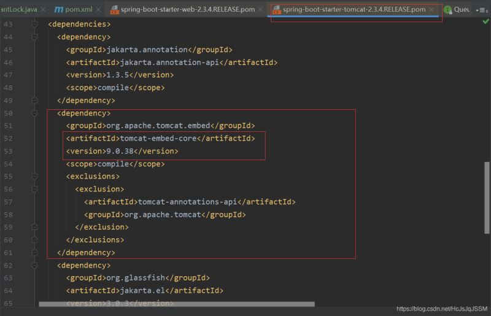Click on org.apache.tomcat.embed groupId value
Viewport: 491px width, 316px height.
[x=158, y=126]
